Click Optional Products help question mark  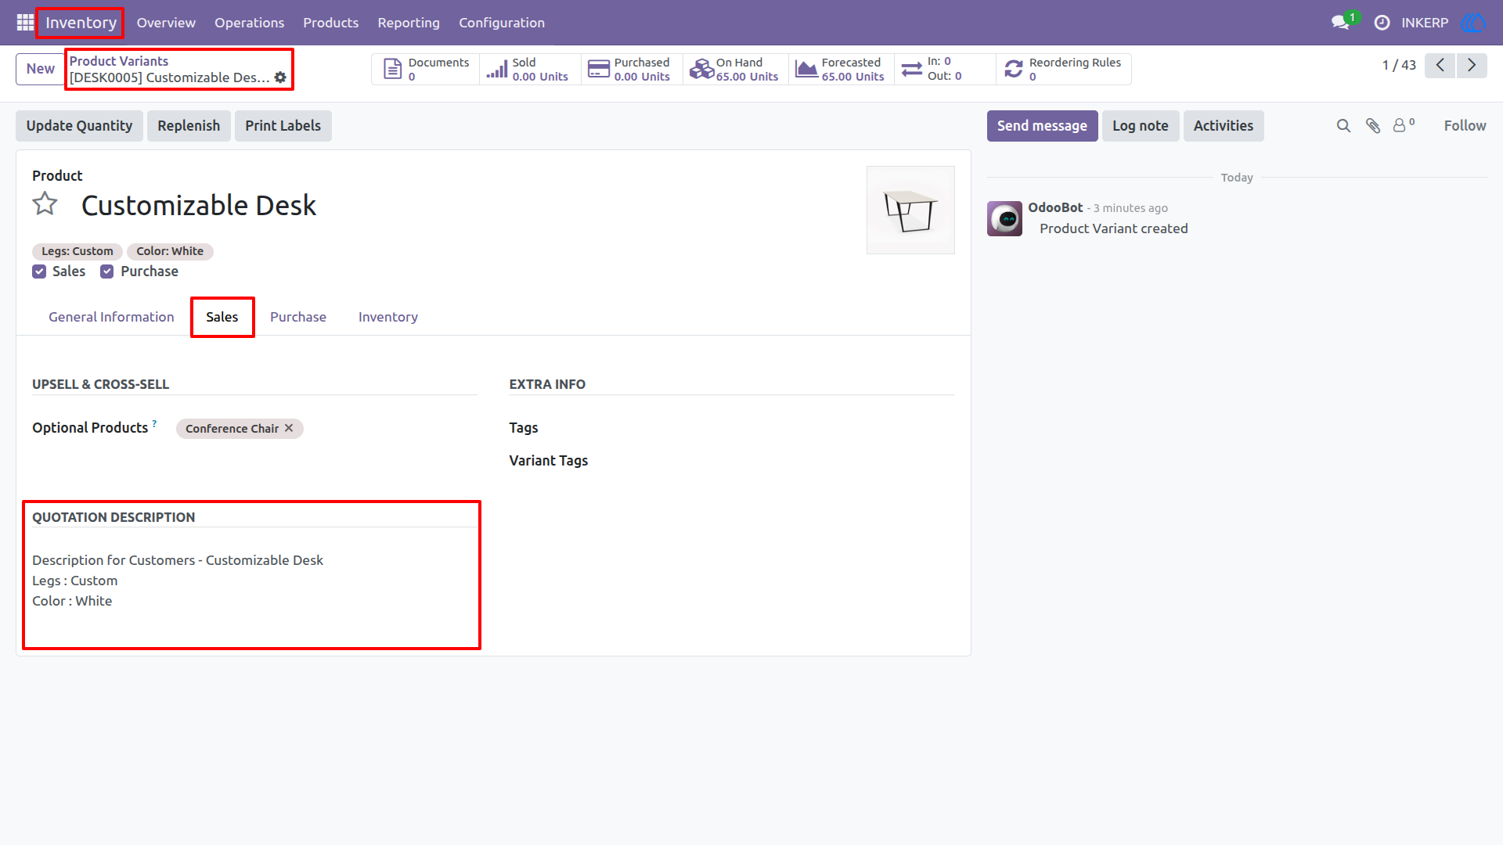coord(154,423)
